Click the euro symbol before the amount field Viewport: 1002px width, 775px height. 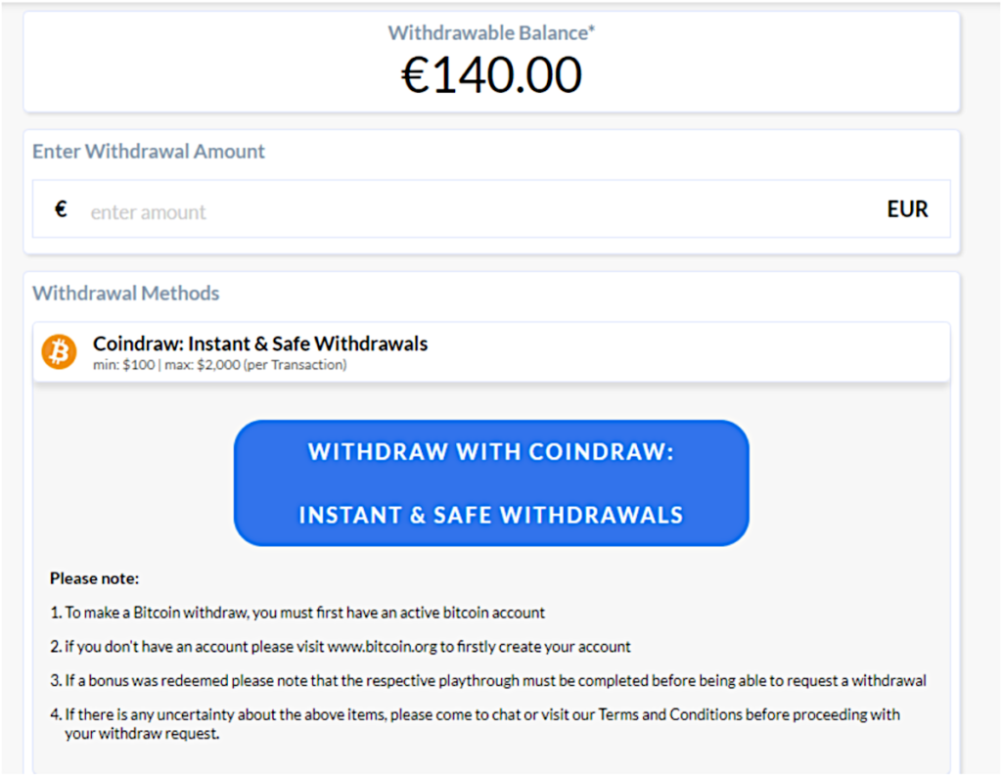pos(61,209)
